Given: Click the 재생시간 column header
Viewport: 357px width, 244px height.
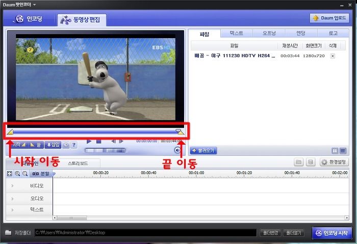Looking at the screenshot, I should (x=290, y=46).
